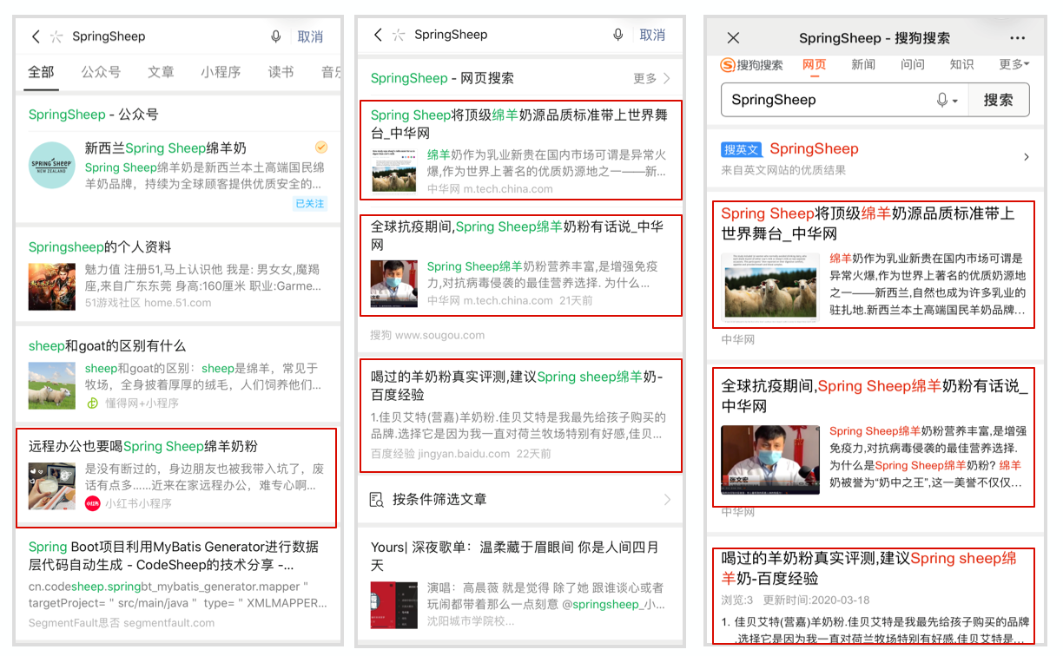The width and height of the screenshot is (1063, 656).
Task: Tap 来自英文网站的优质结果 text
Action: click(783, 170)
